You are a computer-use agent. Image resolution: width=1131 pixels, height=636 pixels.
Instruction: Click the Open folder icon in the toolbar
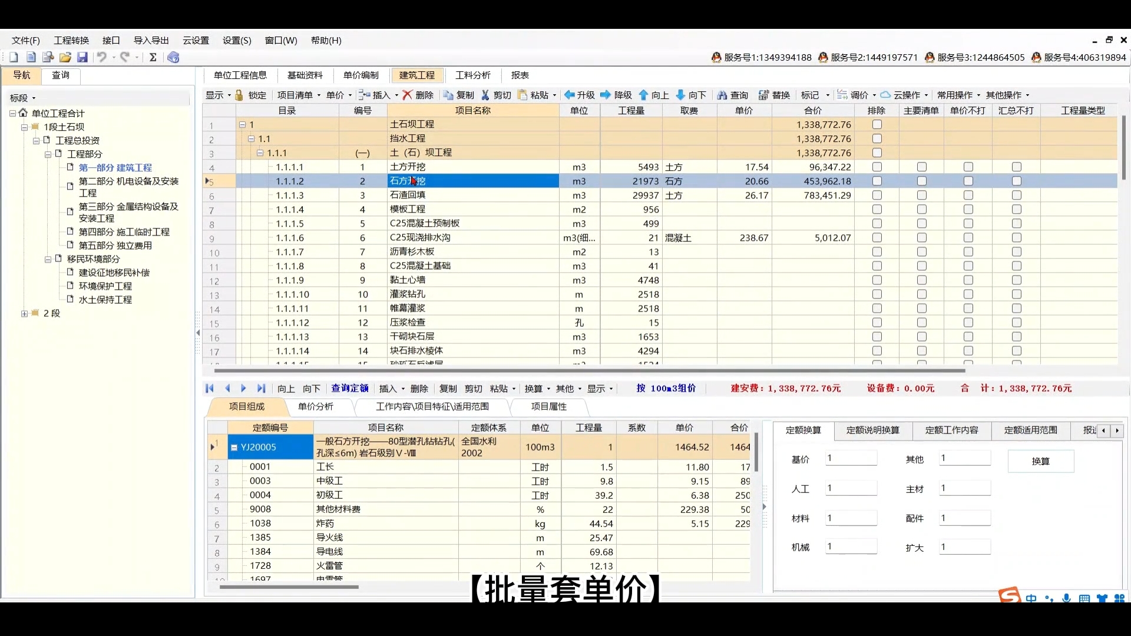(x=65, y=57)
